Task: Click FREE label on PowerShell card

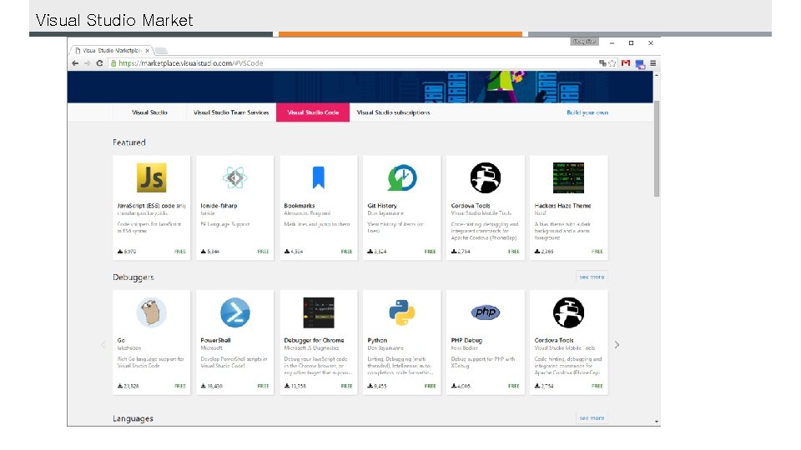Action: click(263, 386)
